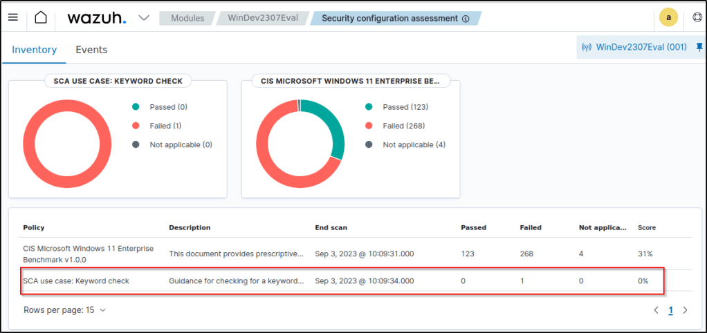This screenshot has width=707, height=333.
Task: Click the pin icon next to agent
Action: 699,48
